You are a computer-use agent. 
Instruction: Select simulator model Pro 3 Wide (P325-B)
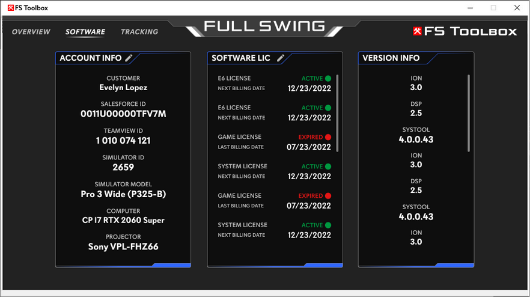click(x=123, y=194)
